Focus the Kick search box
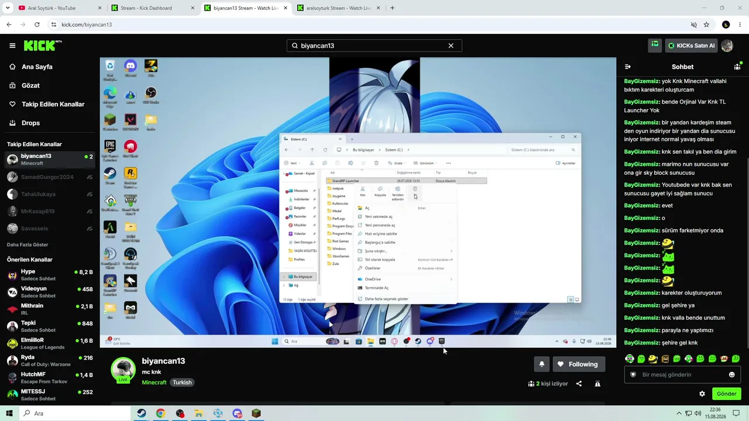Viewport: 749px width, 421px height. (374, 46)
